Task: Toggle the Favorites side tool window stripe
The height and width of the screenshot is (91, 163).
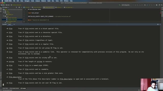Action: click(x=1, y=83)
